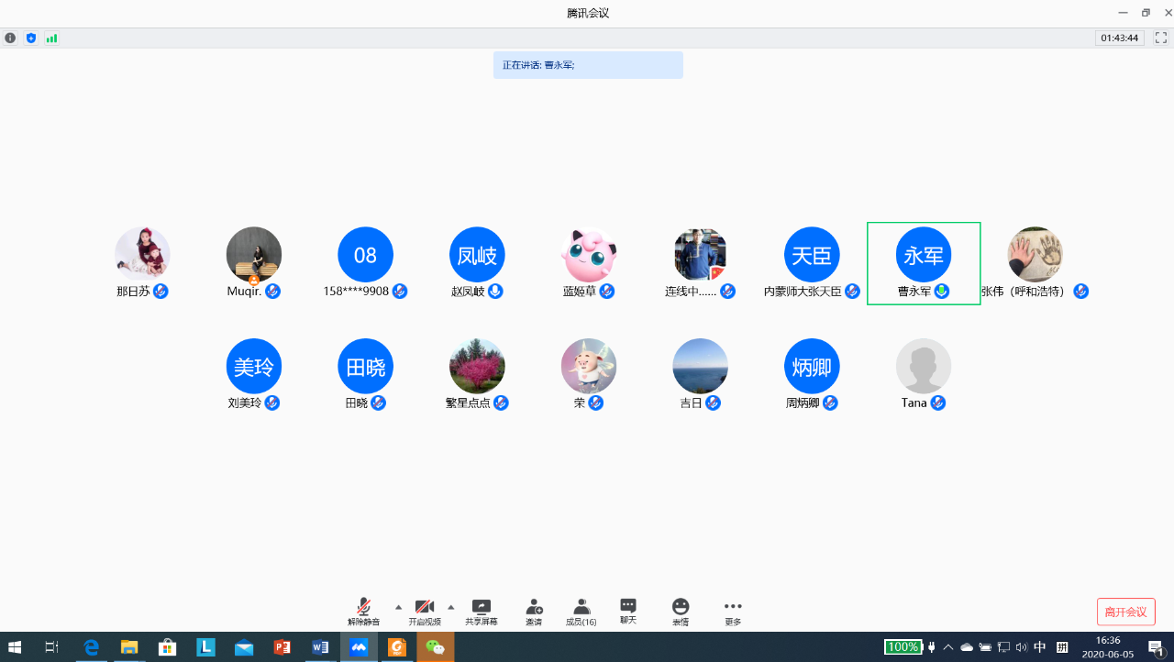
Task: Open the Share Screen (共享屏幕) tool
Action: [x=481, y=612]
